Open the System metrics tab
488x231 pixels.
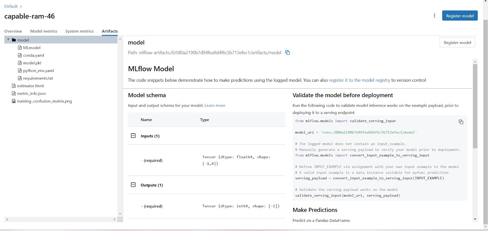pyautogui.click(x=79, y=31)
